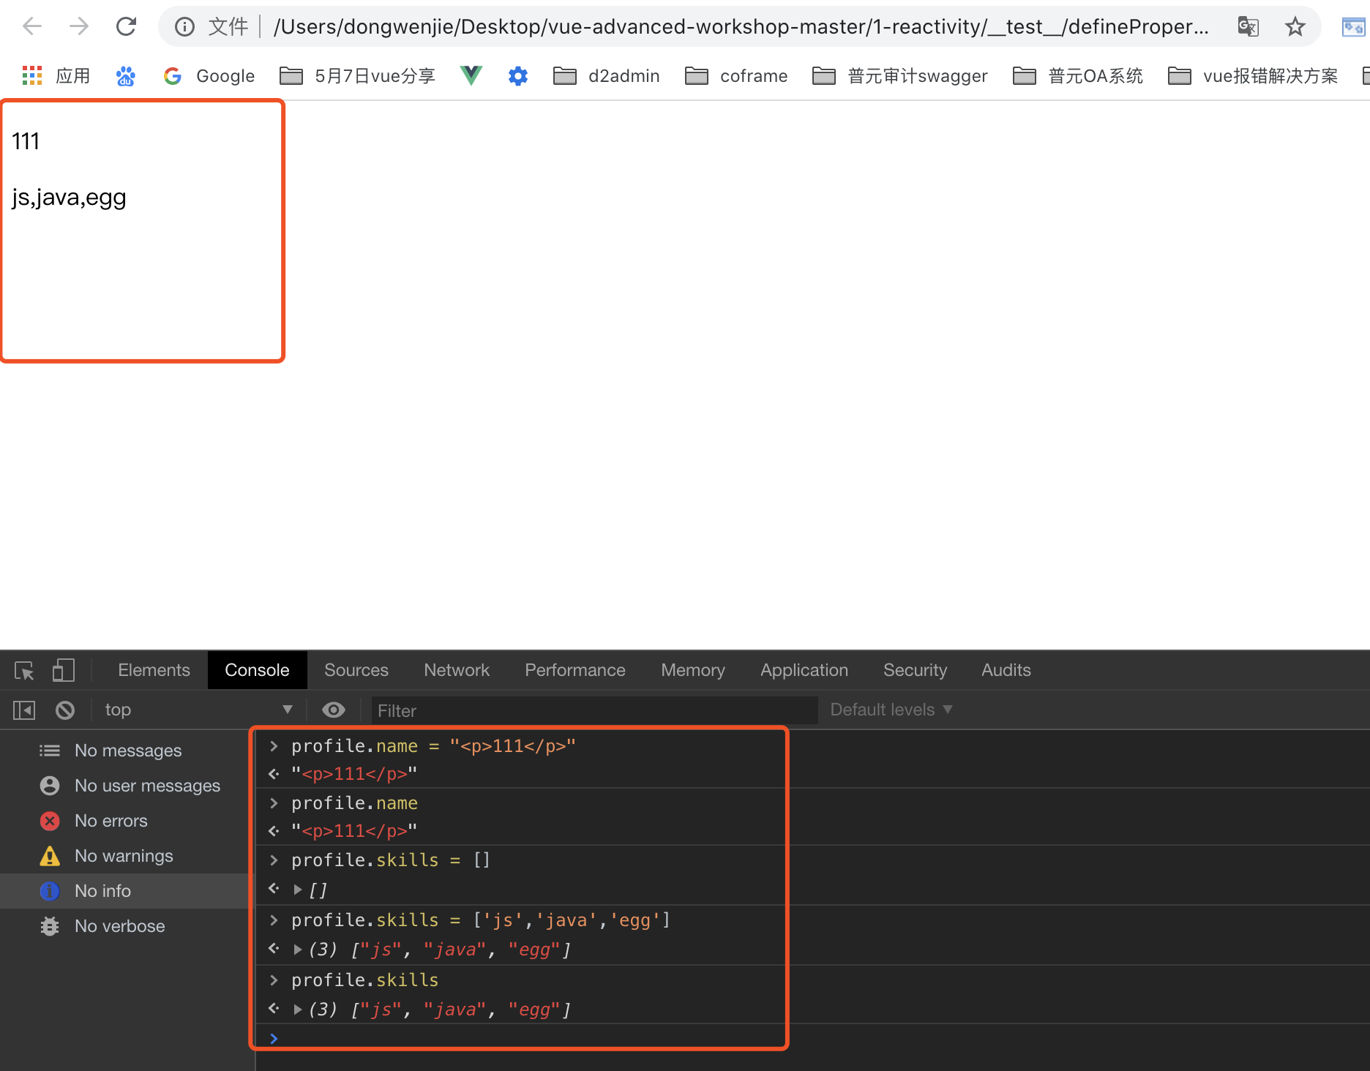Screen dimensions: 1370x1071
Task: Create a live expression via the eye icon
Action: click(x=334, y=710)
